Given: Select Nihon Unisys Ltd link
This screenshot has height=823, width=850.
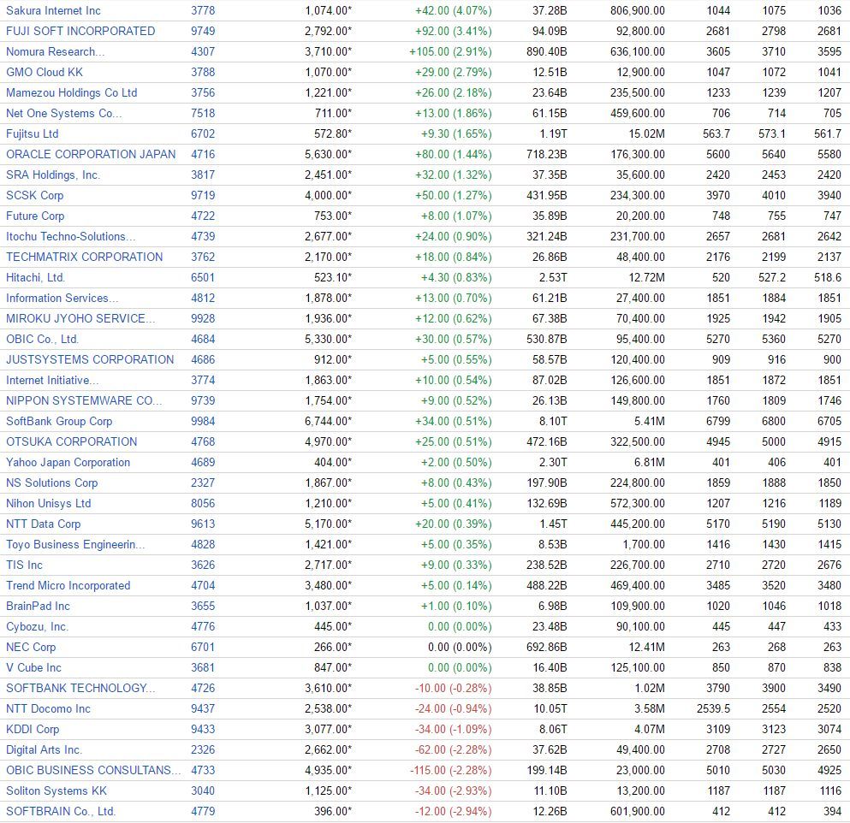Looking at the screenshot, I should point(48,505).
